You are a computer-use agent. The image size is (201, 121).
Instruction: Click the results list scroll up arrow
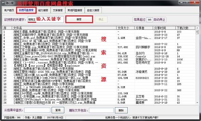click(197, 28)
